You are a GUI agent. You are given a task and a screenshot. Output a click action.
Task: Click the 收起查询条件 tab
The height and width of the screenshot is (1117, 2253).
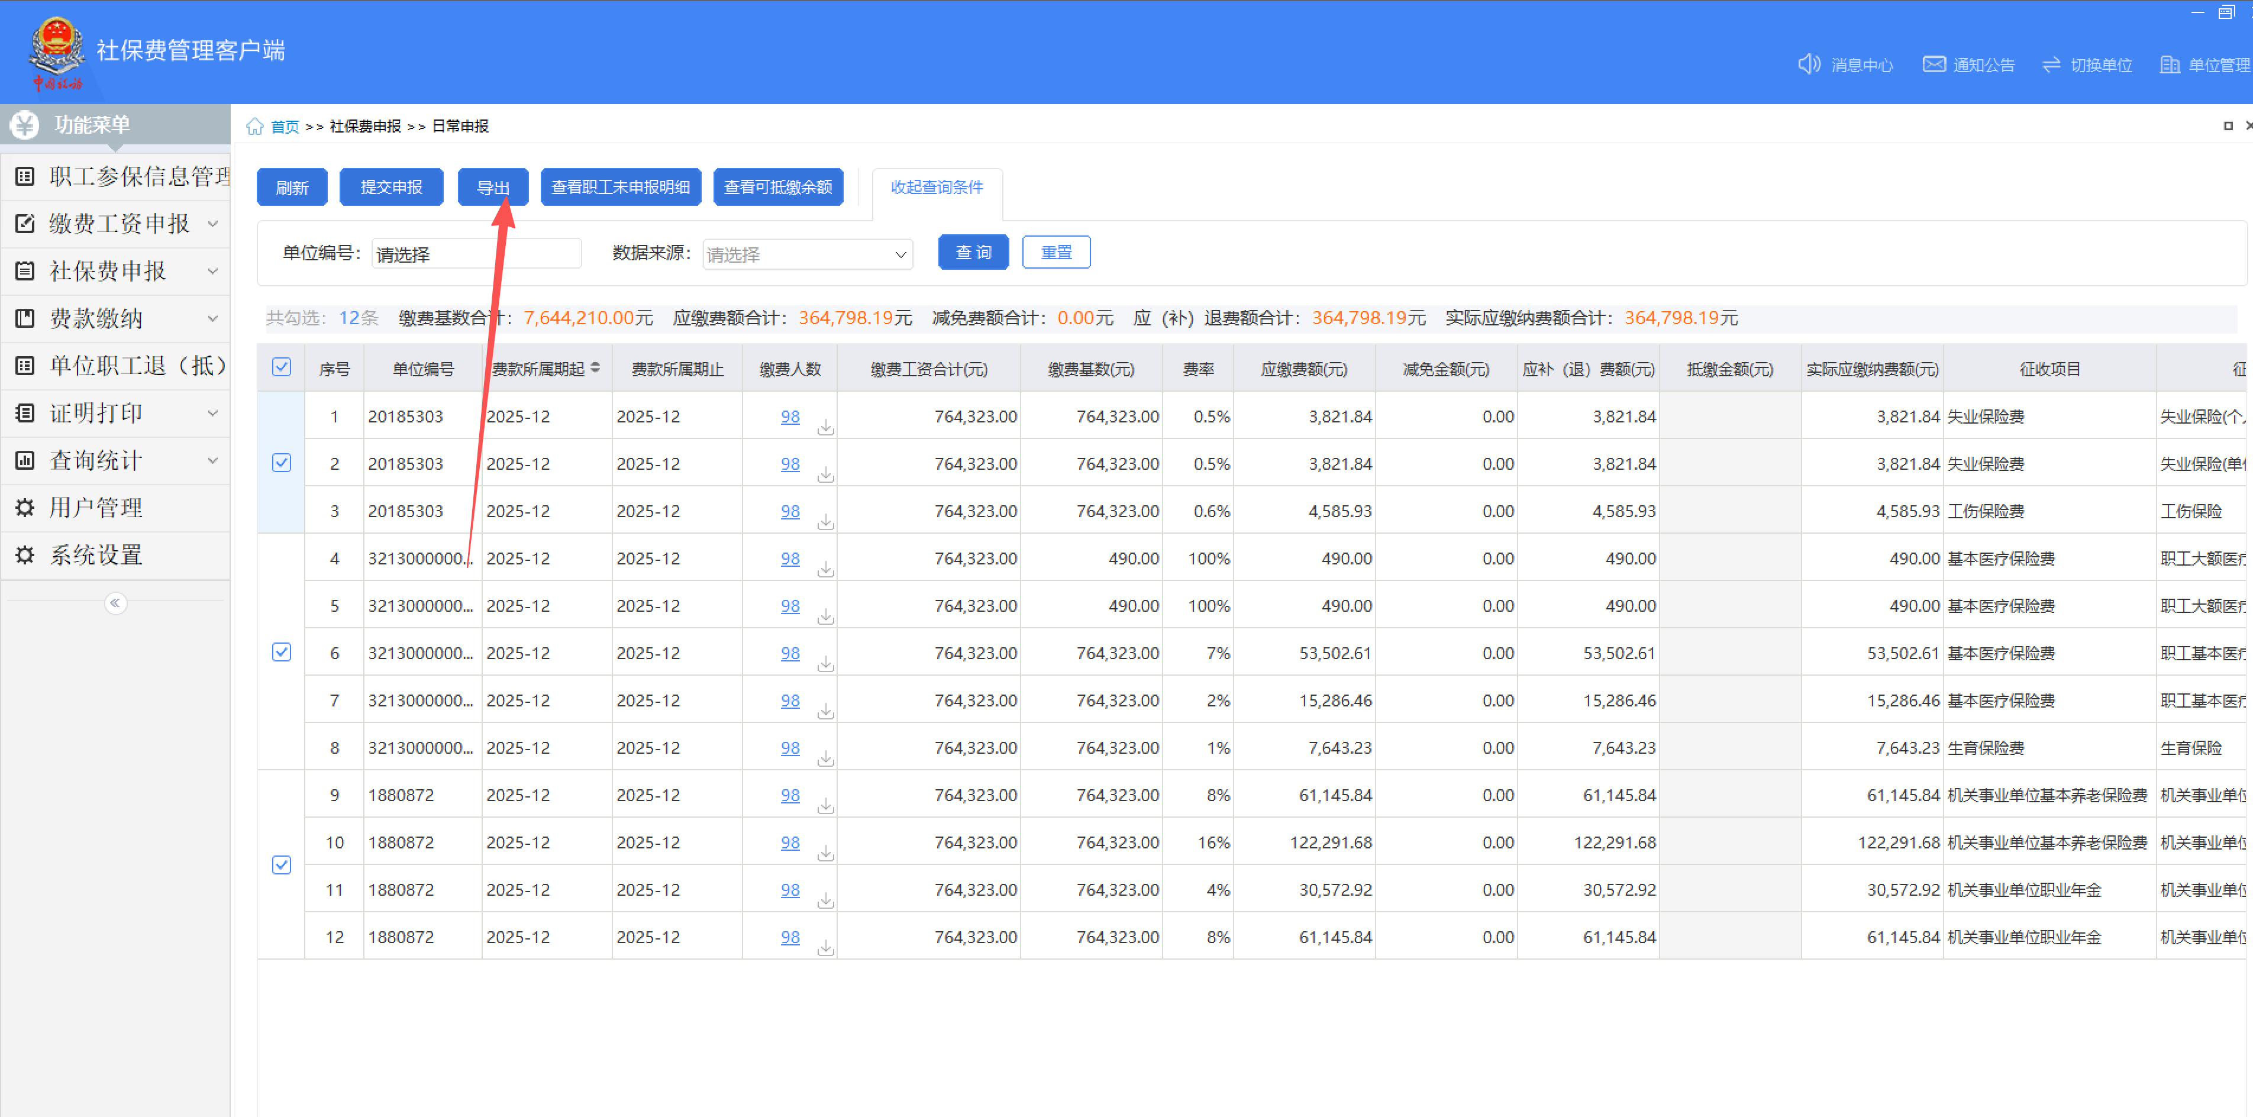click(x=936, y=187)
